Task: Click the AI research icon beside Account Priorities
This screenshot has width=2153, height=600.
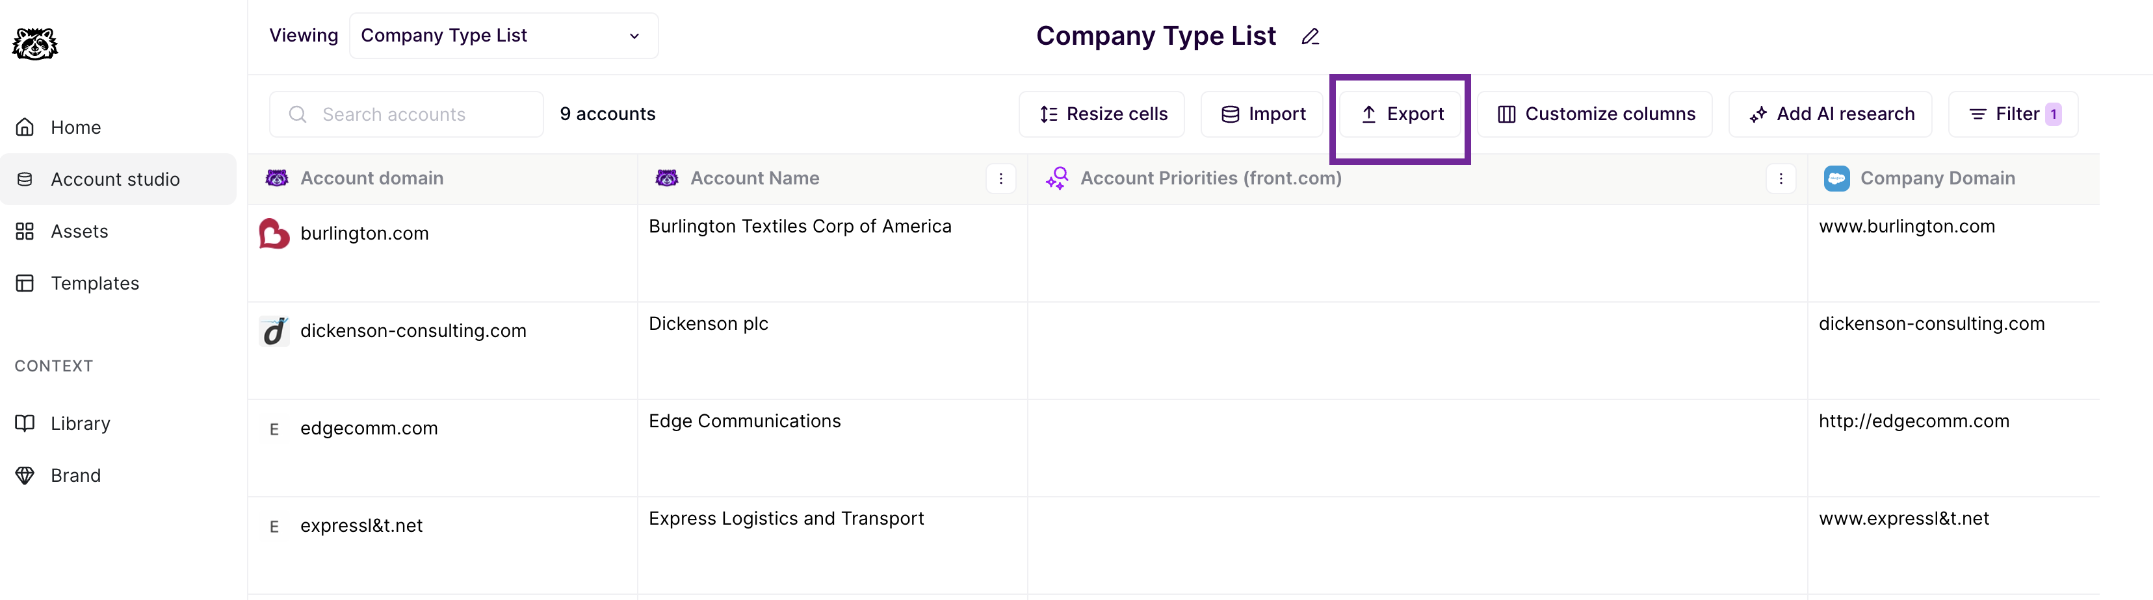Action: tap(1056, 179)
